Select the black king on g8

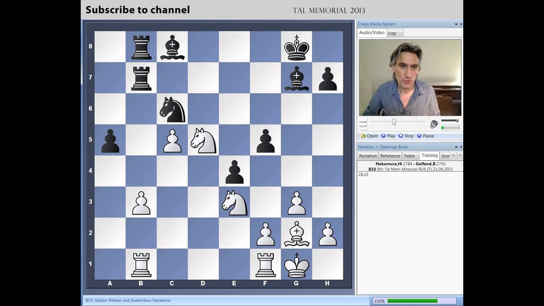coord(296,47)
